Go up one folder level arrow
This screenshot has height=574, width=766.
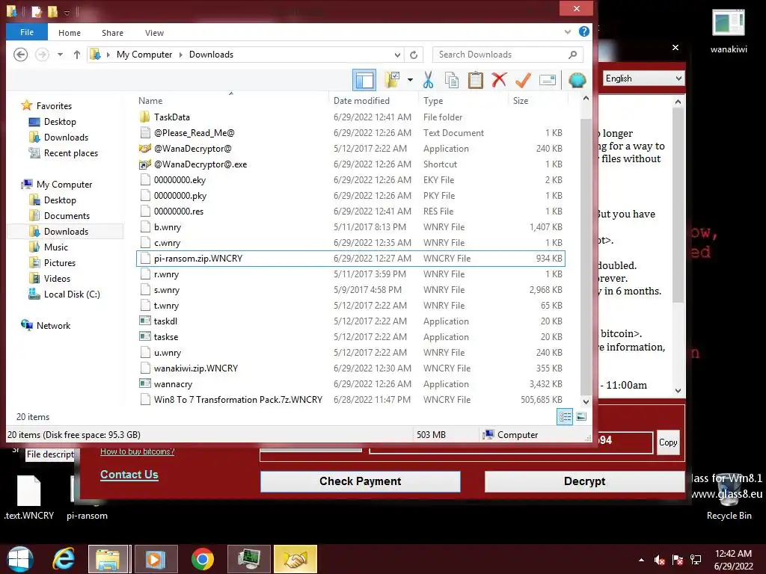pyautogui.click(x=77, y=55)
